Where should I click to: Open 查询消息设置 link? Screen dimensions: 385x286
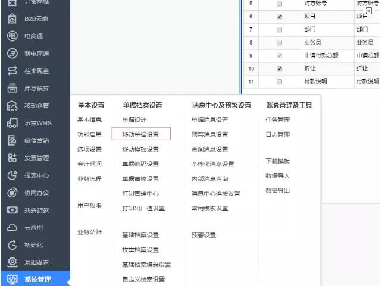pyautogui.click(x=209, y=149)
